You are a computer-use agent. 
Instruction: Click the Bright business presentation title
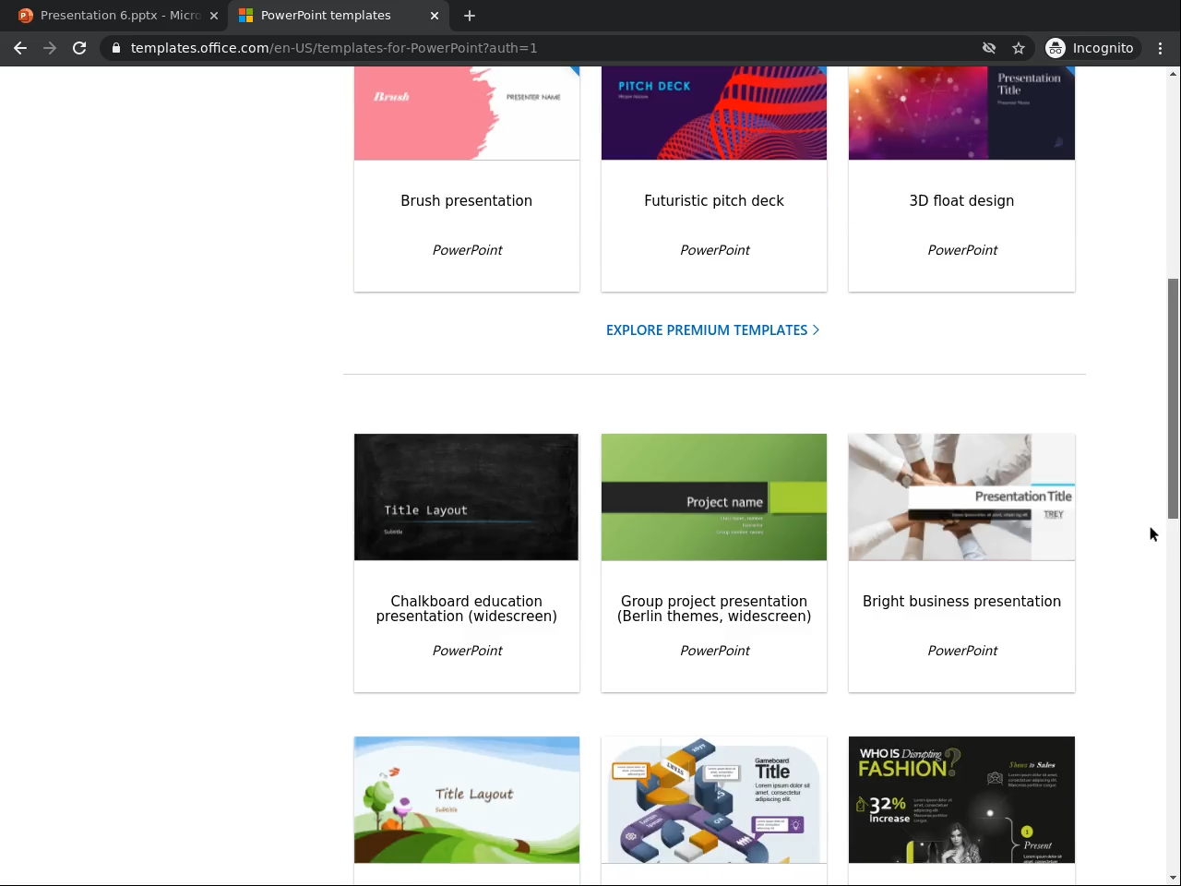click(x=961, y=602)
